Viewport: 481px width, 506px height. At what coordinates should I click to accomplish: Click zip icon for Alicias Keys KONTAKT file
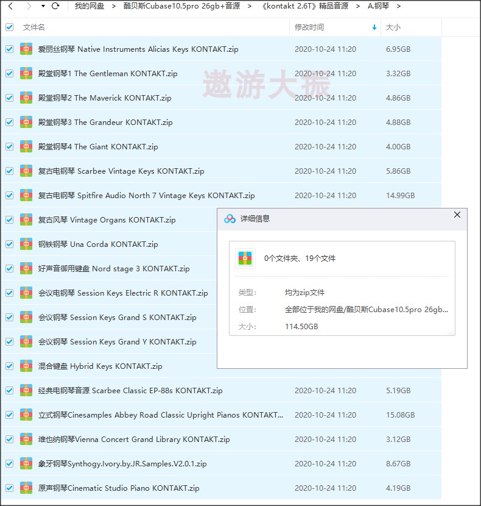(x=26, y=49)
